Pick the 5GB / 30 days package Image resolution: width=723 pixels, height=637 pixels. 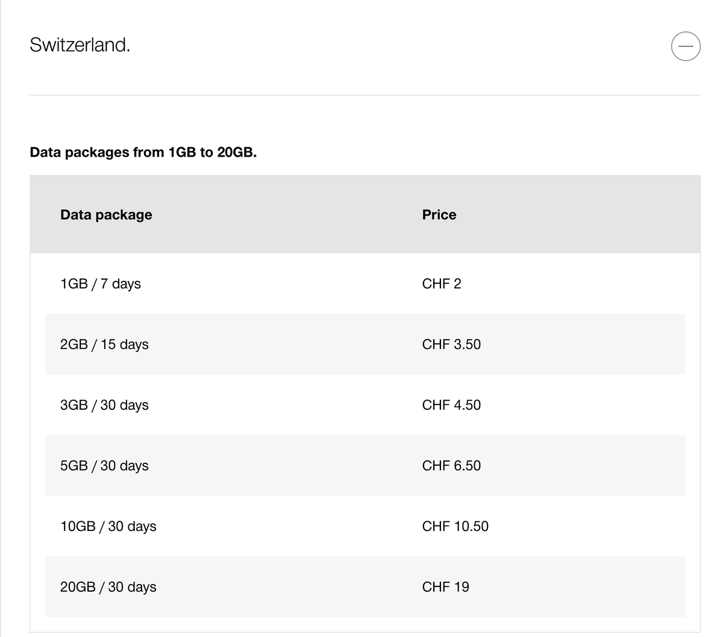(104, 465)
